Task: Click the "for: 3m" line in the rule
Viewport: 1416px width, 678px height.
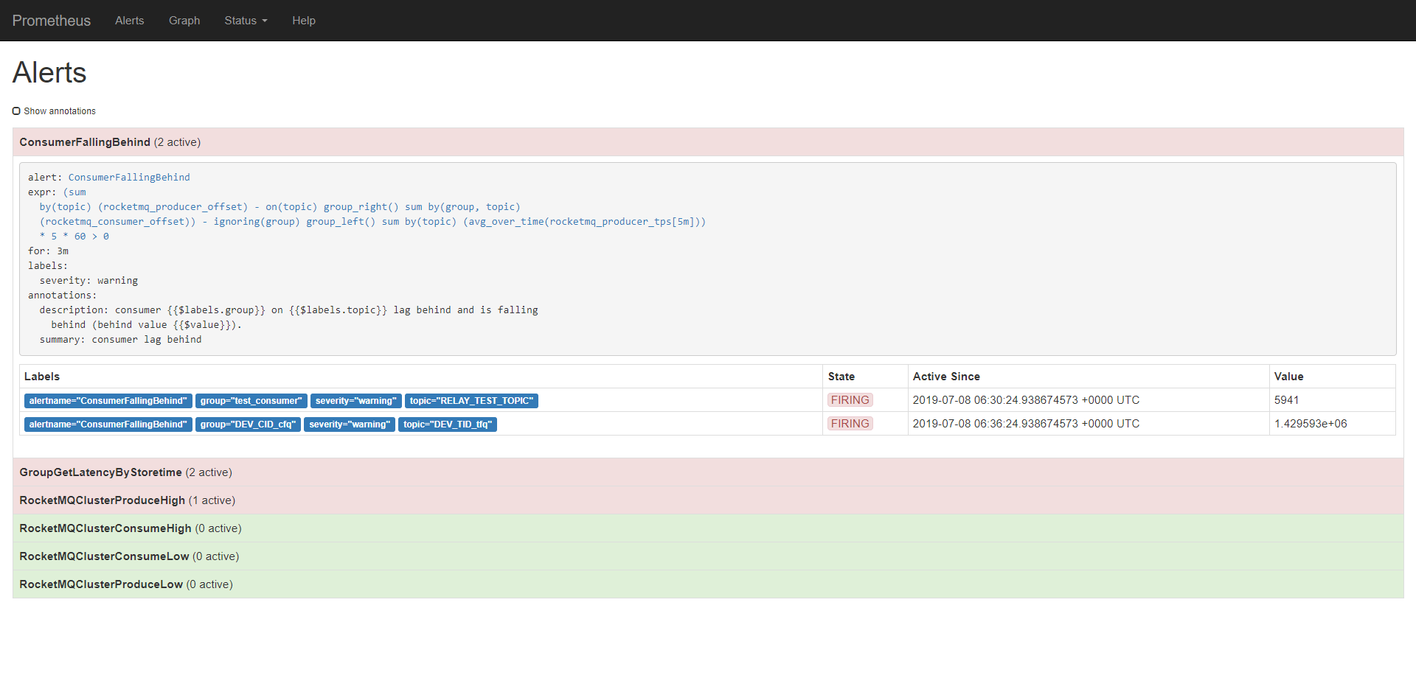Action: pyautogui.click(x=48, y=251)
